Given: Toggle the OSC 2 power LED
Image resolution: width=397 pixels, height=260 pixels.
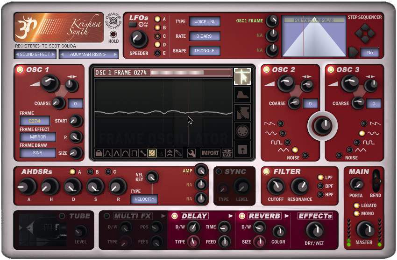Looking at the screenshot, I should [x=266, y=69].
